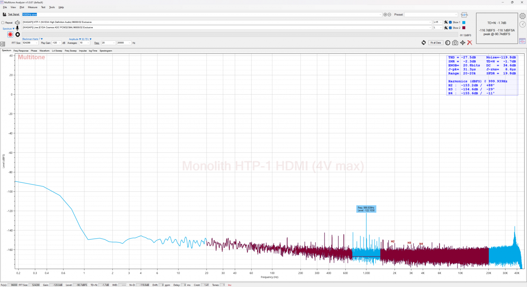Start recording with the red record button

click(10, 34)
